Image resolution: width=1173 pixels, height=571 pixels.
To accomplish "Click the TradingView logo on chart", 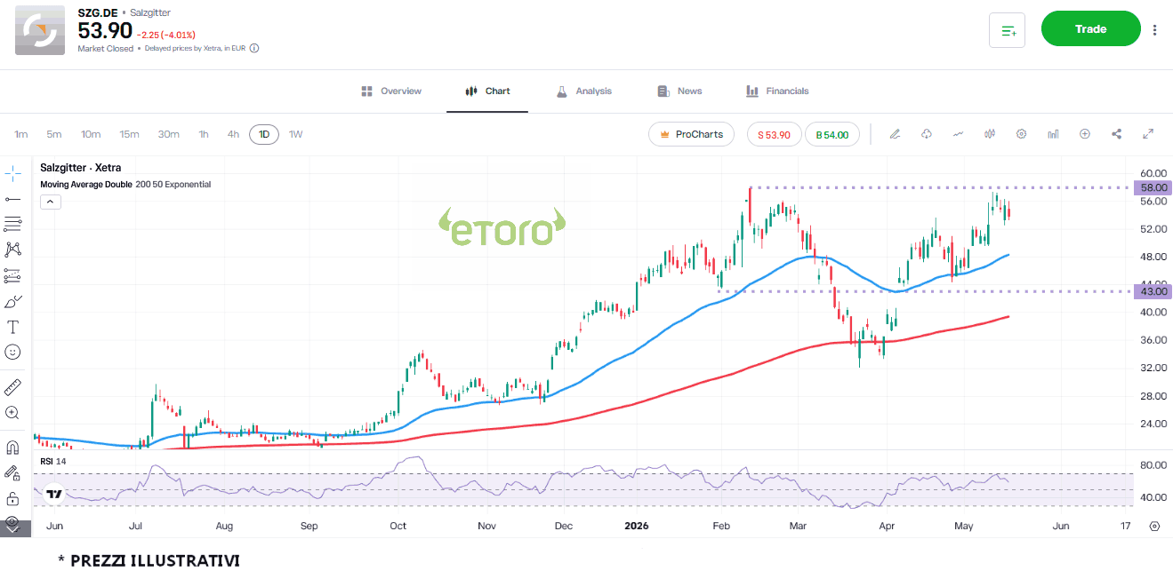I will click(x=54, y=495).
